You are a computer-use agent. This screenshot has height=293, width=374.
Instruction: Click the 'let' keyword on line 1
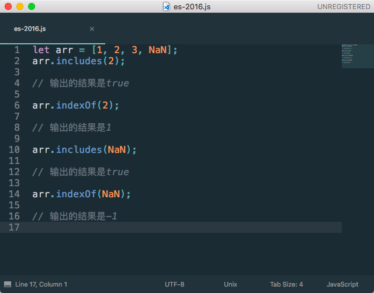point(41,50)
